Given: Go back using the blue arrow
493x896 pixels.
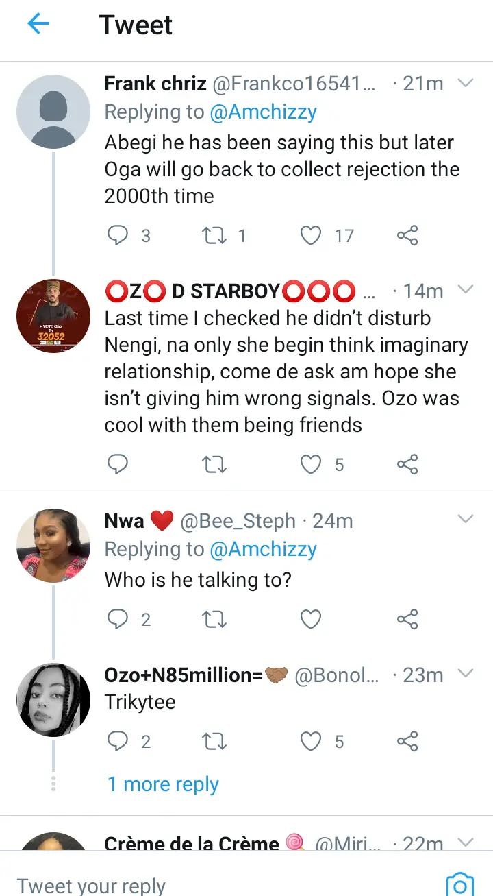Looking at the screenshot, I should [38, 25].
